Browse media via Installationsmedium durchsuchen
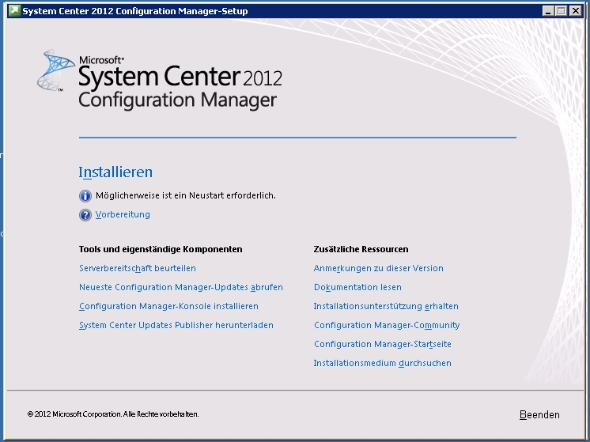Viewport: 590px width, 442px height. pos(383,364)
